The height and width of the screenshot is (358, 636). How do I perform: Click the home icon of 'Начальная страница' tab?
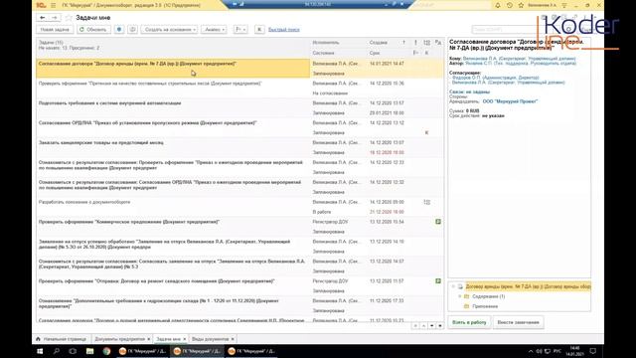38,339
